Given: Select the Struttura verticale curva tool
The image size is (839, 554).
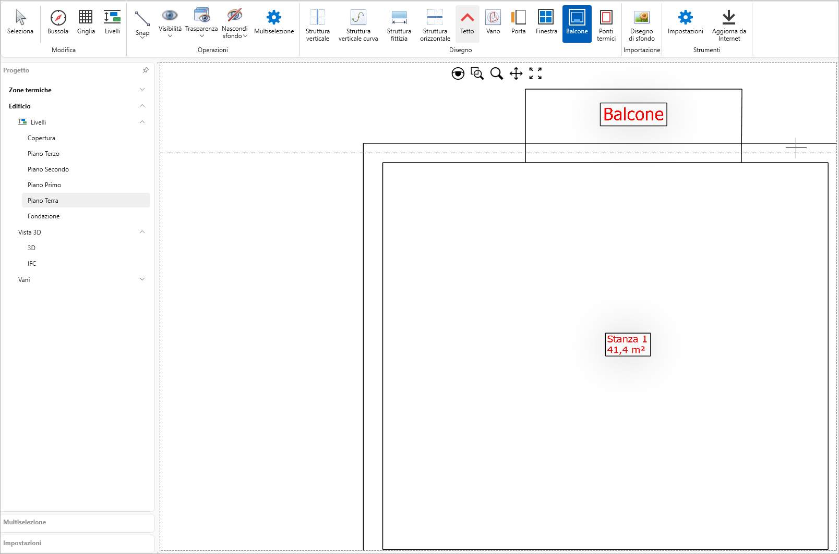Looking at the screenshot, I should point(358,24).
